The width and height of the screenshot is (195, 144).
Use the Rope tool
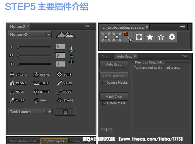pyautogui.click(x=64, y=92)
